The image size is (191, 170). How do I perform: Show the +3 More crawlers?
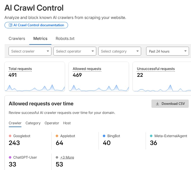click(x=67, y=157)
